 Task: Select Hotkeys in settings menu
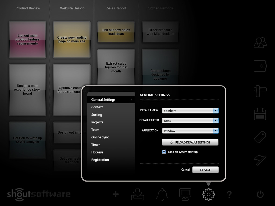pyautogui.click(x=97, y=152)
